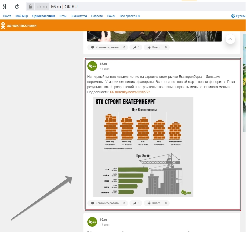246x238 pixels.
Task: Open the '17 июл' date of the bottom post
Action: (x=105, y=225)
